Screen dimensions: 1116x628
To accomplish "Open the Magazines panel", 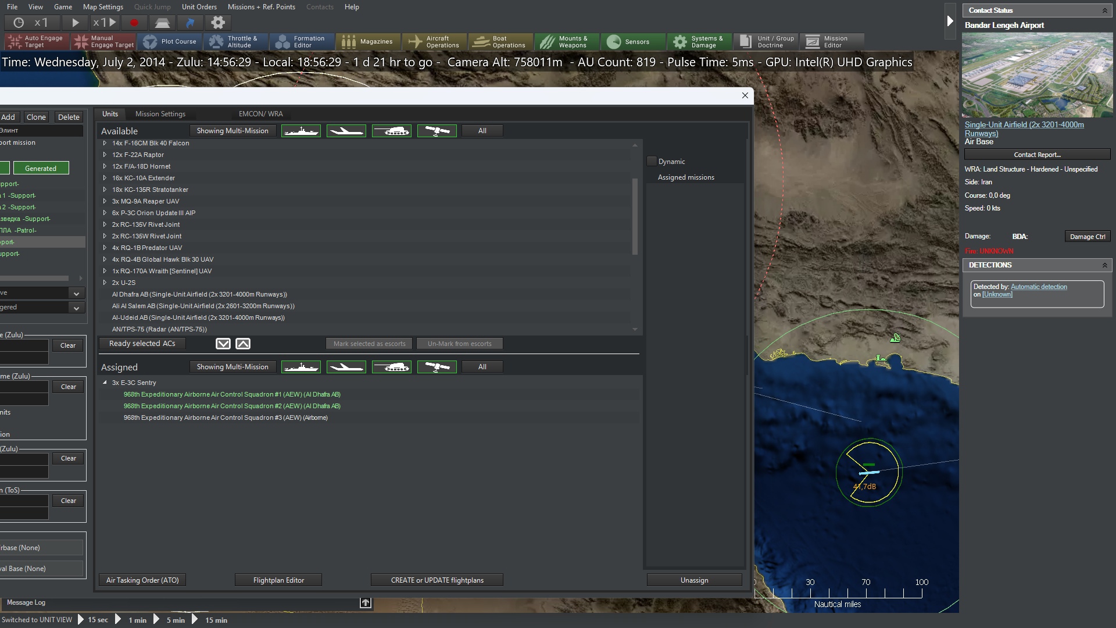I will coord(368,41).
